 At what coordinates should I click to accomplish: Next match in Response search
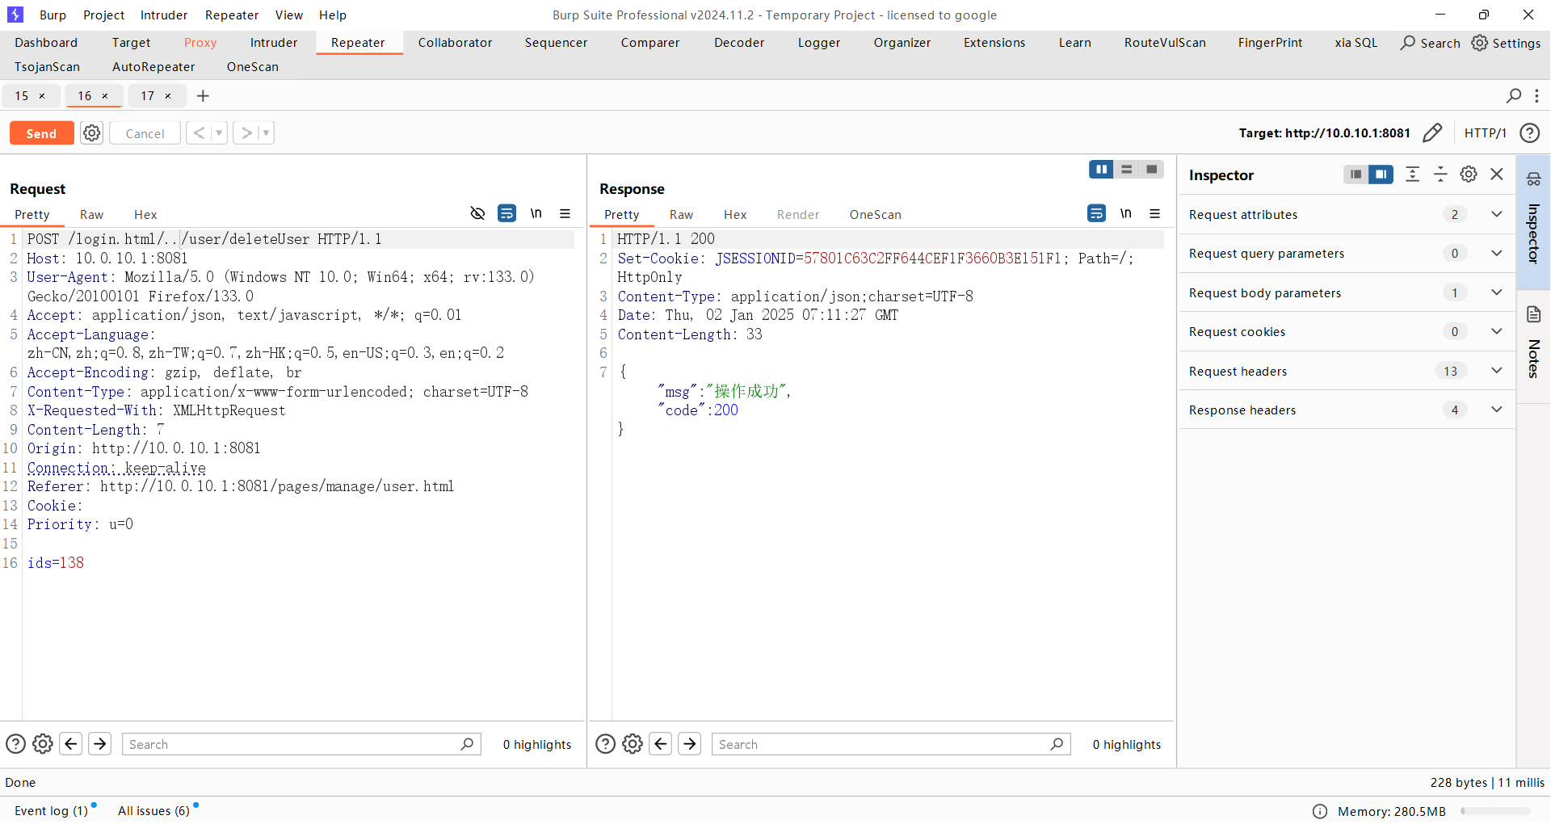pyautogui.click(x=689, y=744)
